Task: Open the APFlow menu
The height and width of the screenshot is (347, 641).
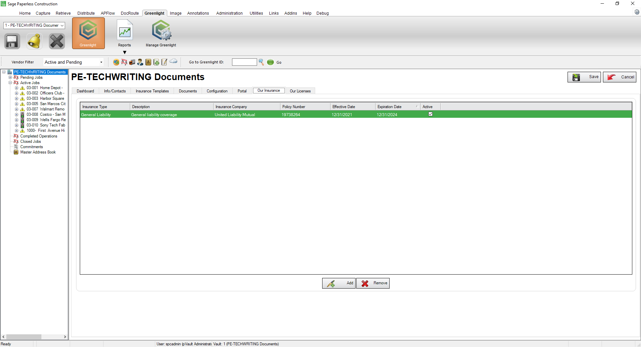Action: point(108,13)
